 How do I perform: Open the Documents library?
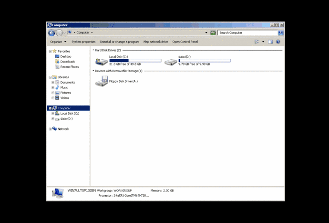pos(68,83)
